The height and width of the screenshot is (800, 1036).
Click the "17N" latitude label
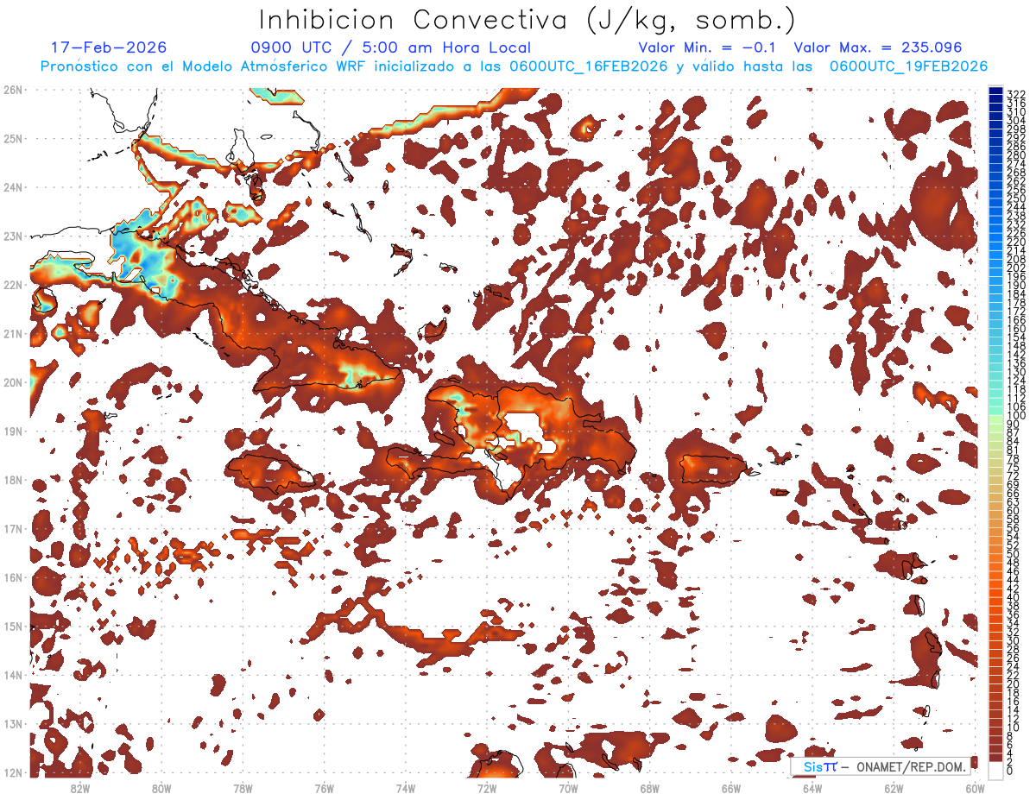point(13,528)
